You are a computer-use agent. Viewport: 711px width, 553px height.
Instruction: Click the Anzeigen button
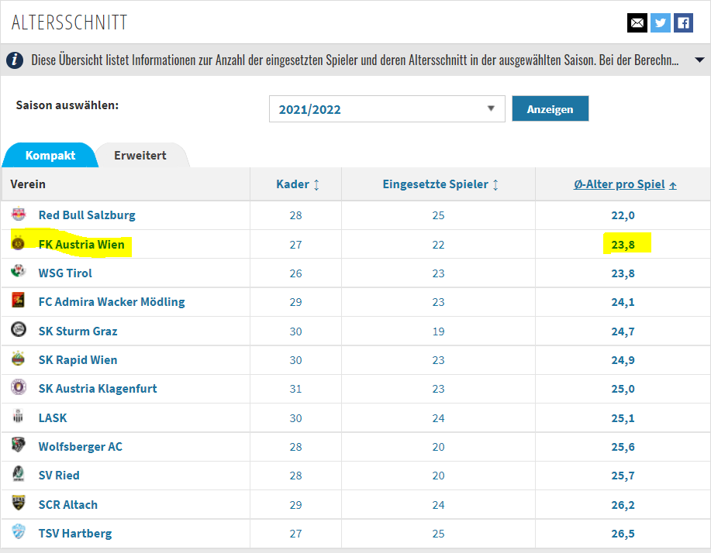pyautogui.click(x=550, y=108)
